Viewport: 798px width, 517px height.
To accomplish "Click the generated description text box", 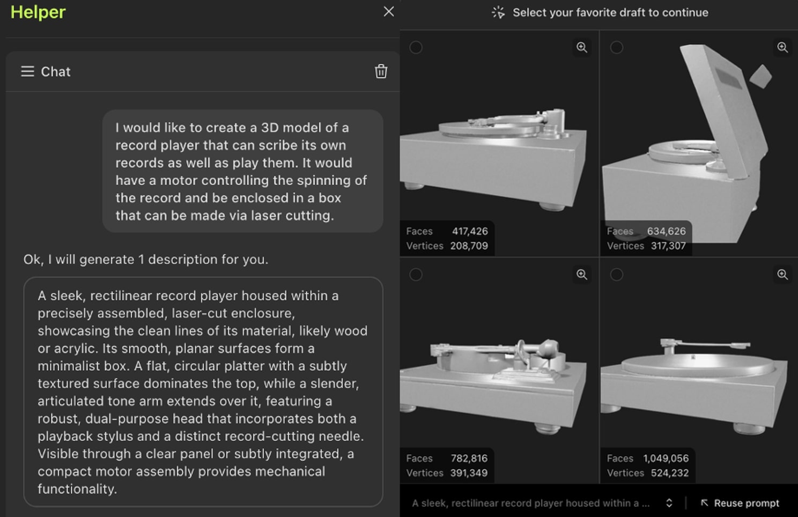I will (x=203, y=392).
